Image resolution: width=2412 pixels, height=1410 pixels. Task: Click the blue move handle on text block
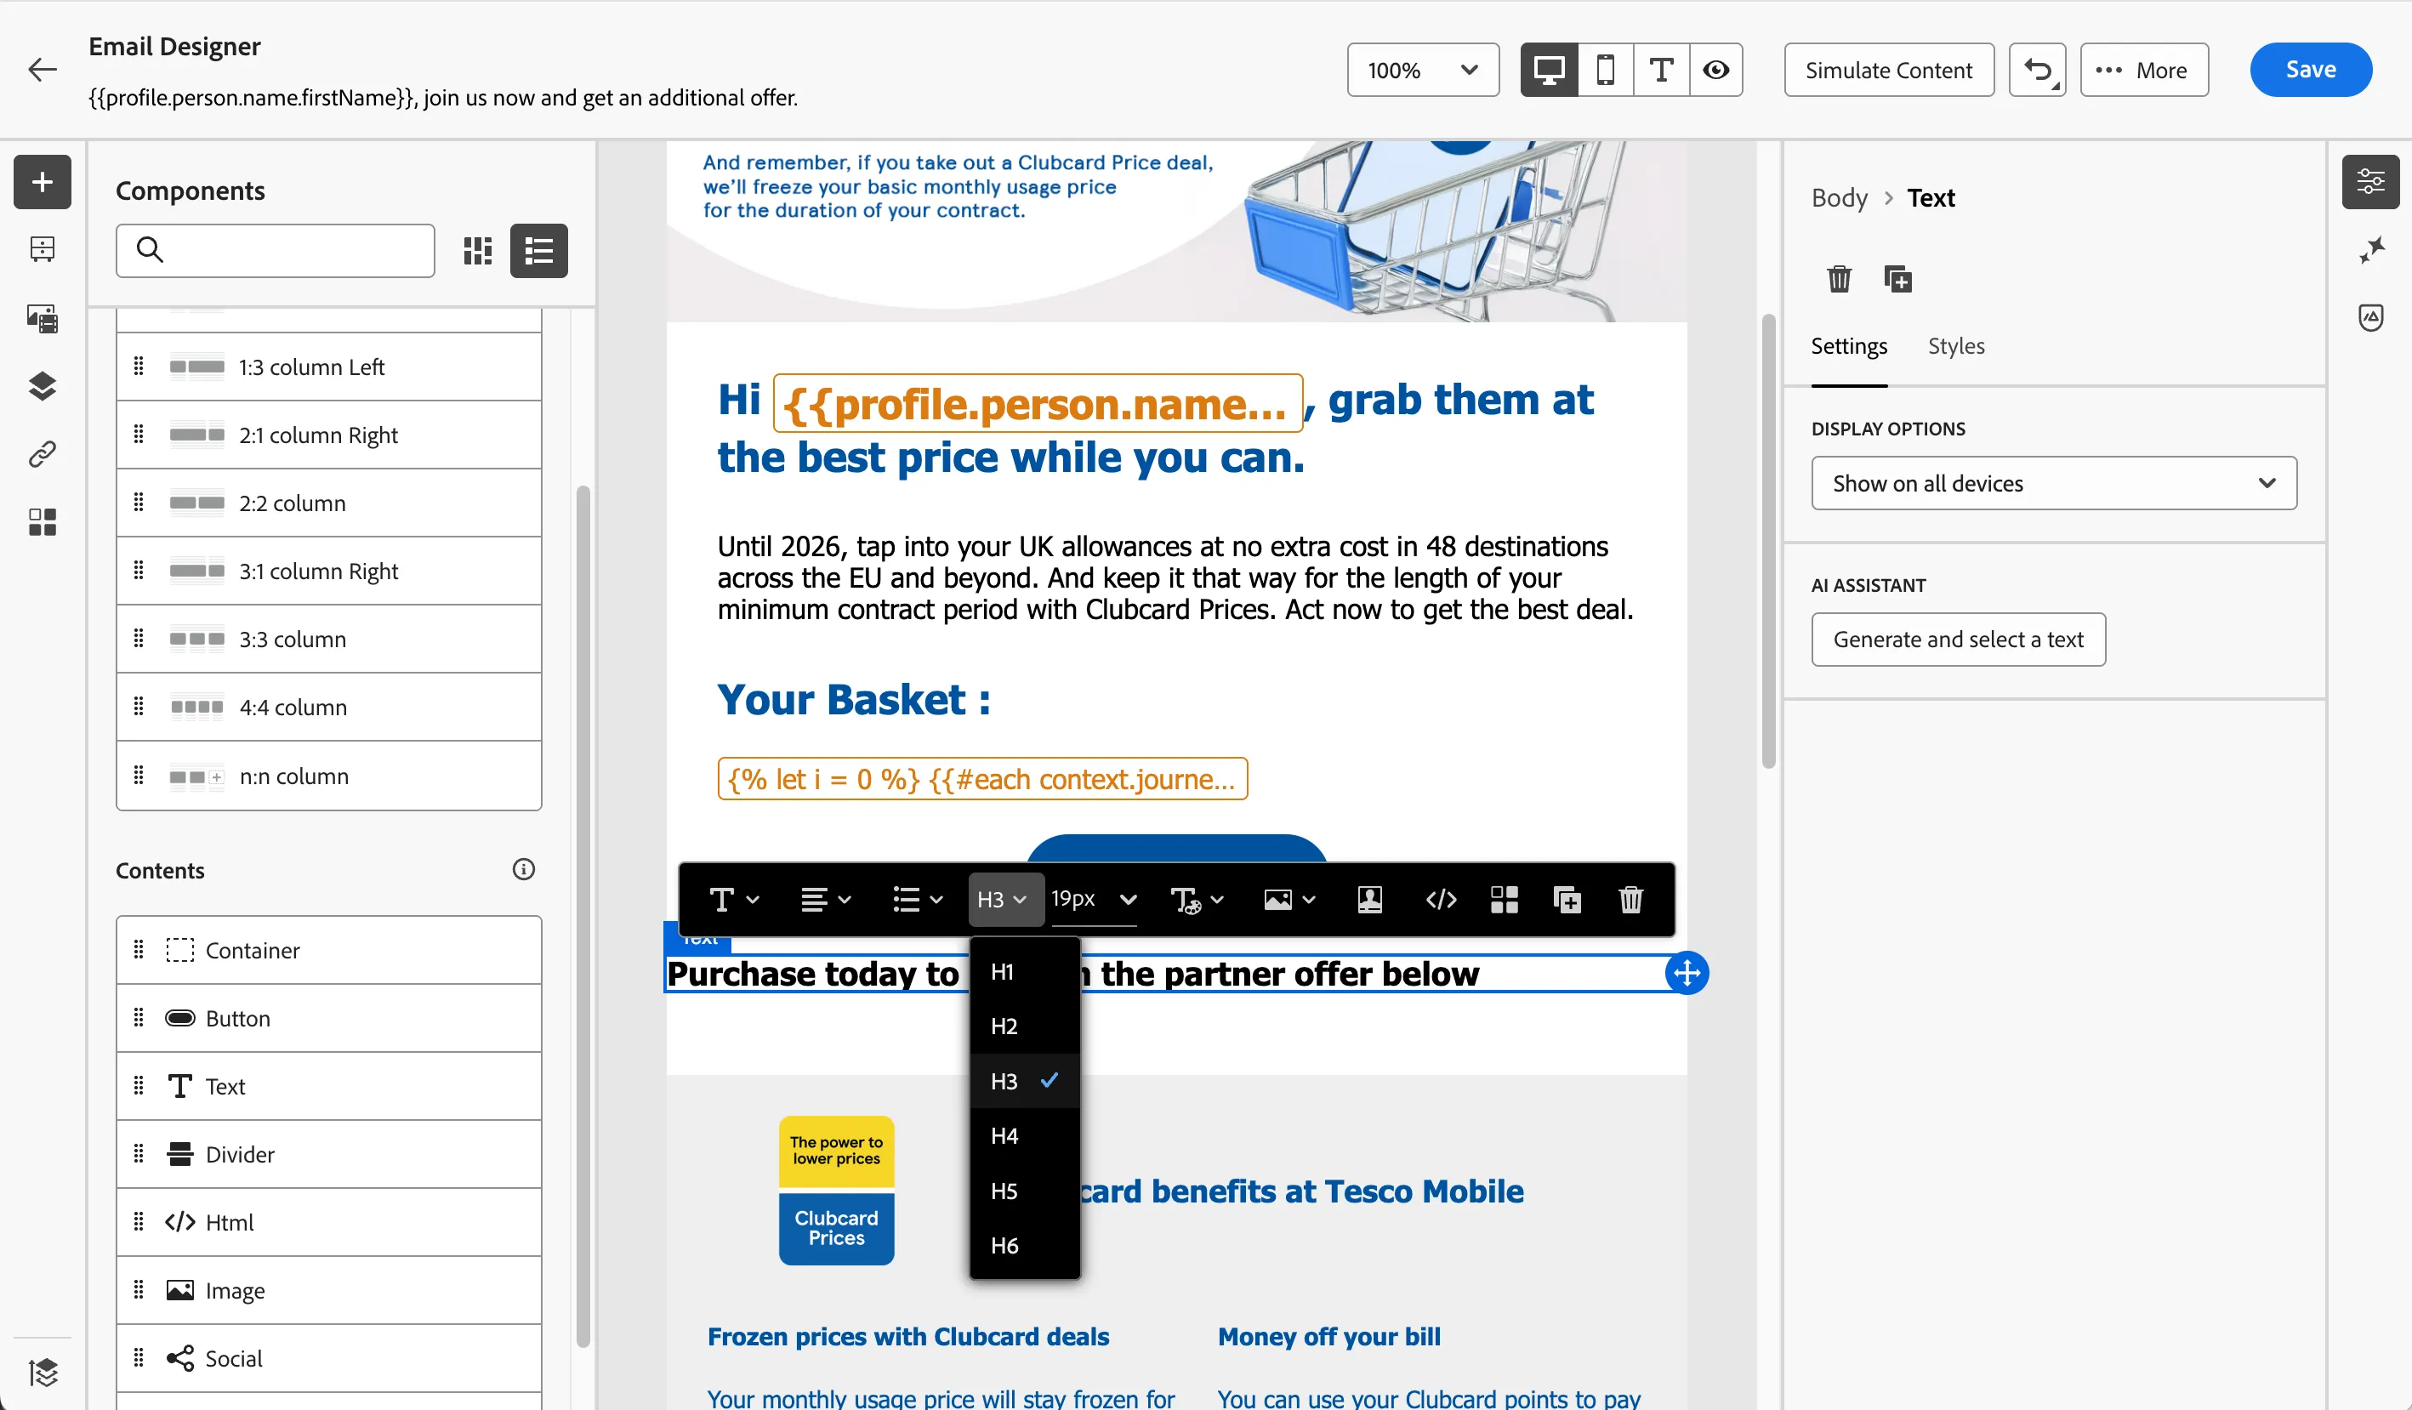1687,974
